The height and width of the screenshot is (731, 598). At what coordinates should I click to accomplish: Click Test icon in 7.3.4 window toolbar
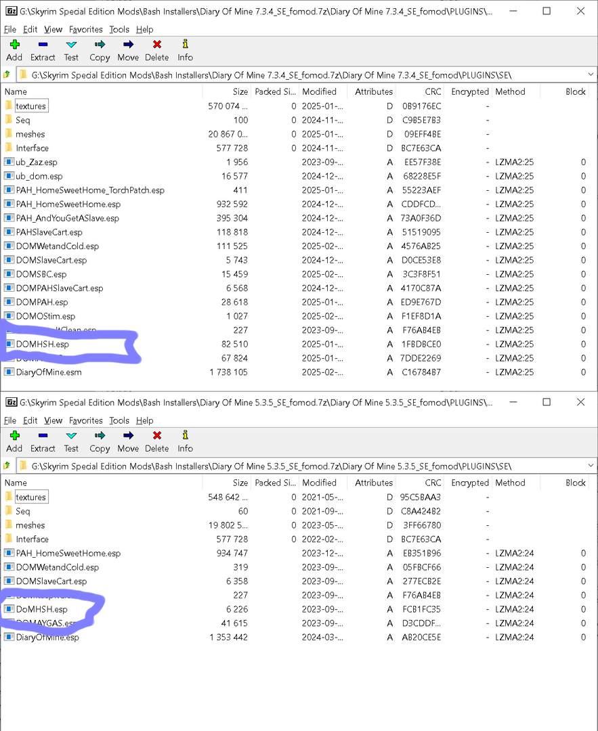tap(71, 44)
